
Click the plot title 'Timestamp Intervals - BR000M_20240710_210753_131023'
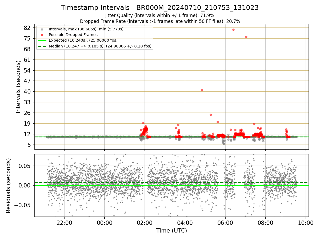(x=160, y=8)
